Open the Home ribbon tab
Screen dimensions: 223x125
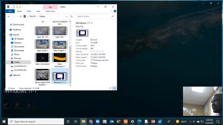pyautogui.click(x=20, y=11)
